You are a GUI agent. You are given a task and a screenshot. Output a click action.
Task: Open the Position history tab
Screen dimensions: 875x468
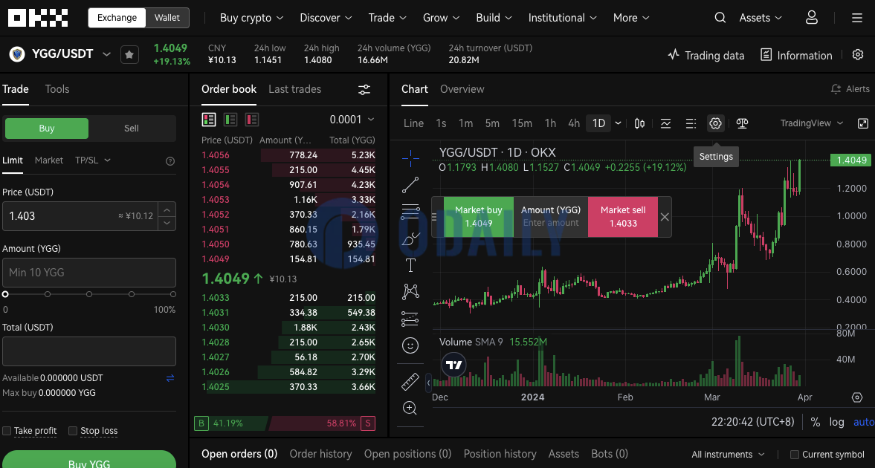[x=500, y=454]
